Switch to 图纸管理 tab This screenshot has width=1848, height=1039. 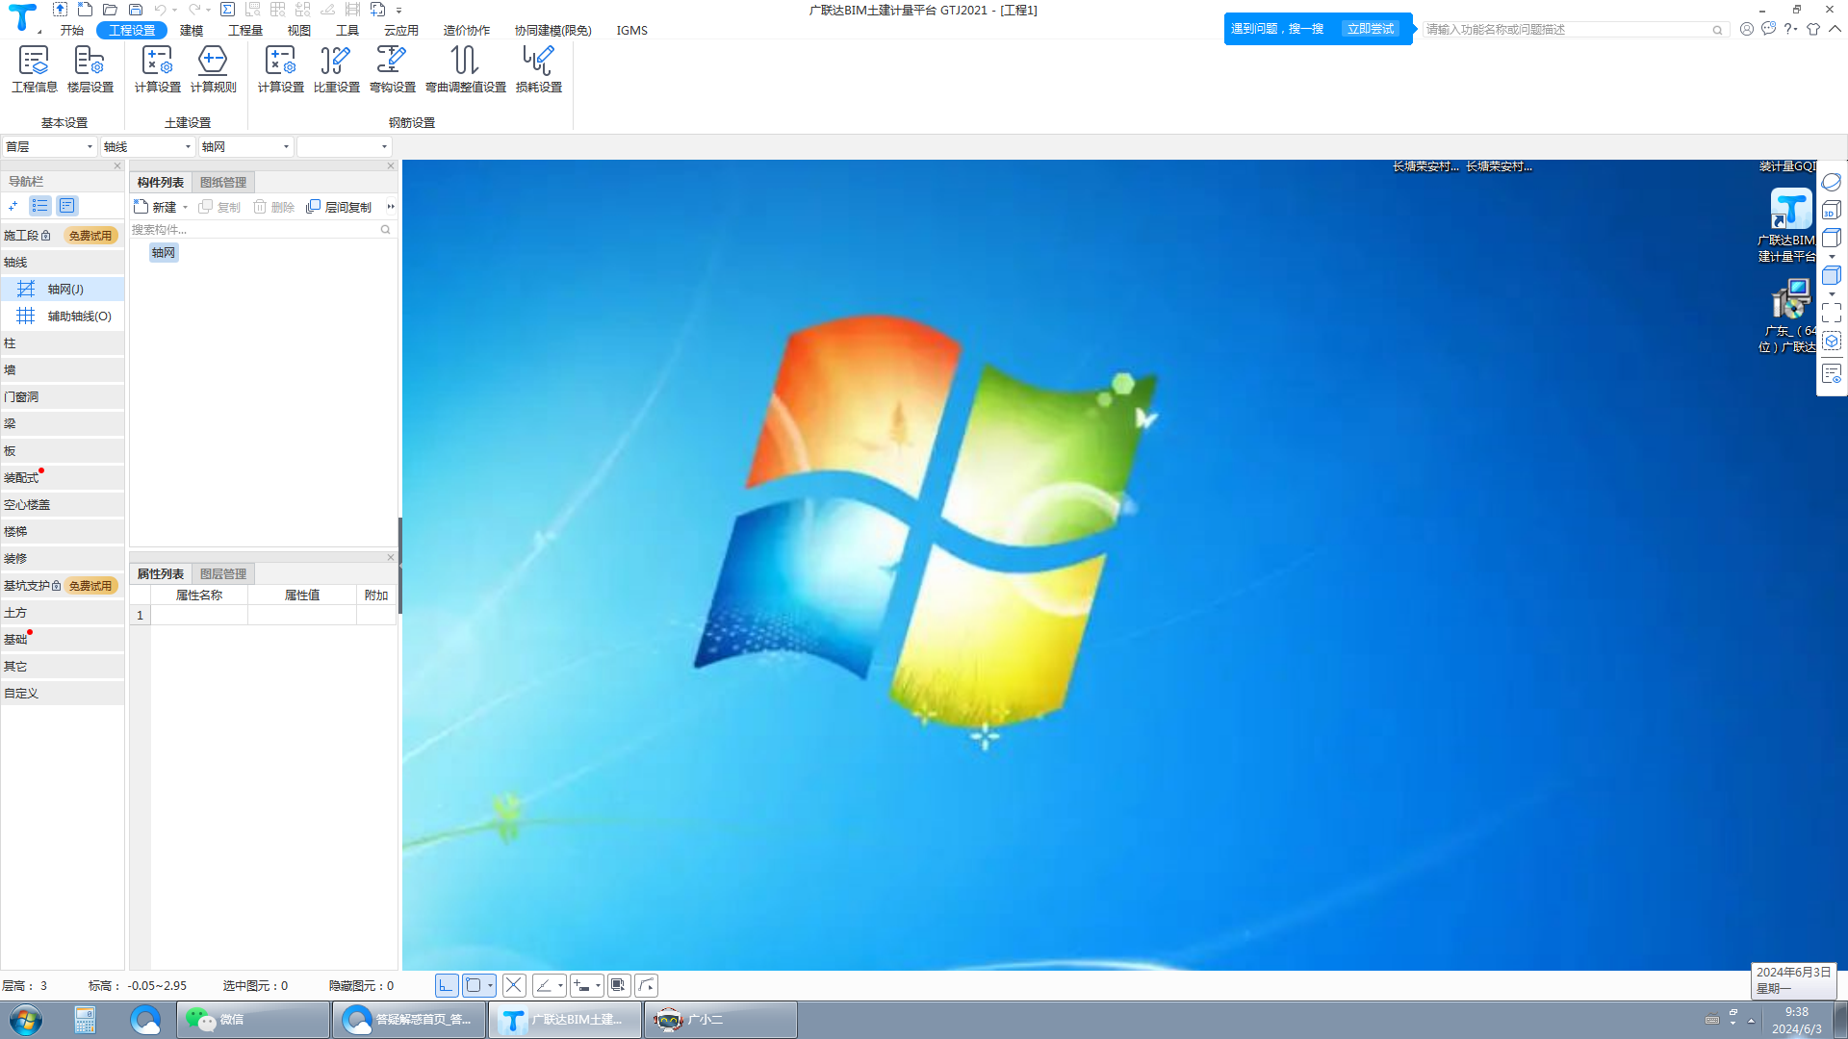click(223, 182)
